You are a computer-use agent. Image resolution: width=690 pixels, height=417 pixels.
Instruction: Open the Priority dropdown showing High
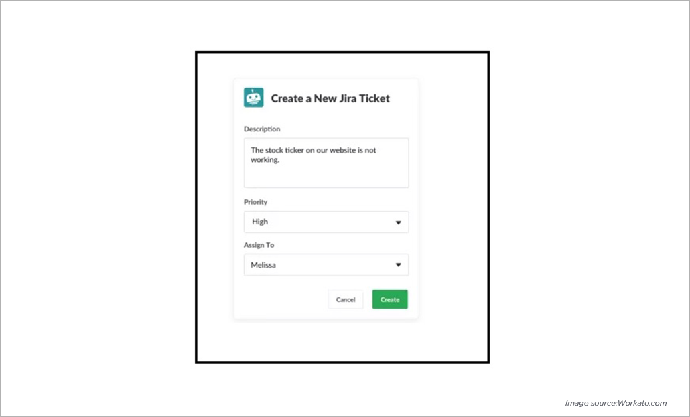point(326,222)
